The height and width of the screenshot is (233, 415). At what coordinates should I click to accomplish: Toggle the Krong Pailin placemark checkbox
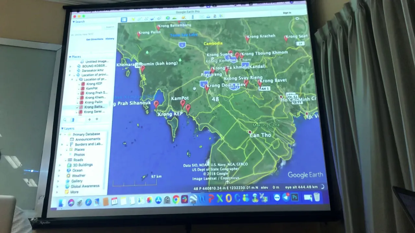tap(77, 103)
